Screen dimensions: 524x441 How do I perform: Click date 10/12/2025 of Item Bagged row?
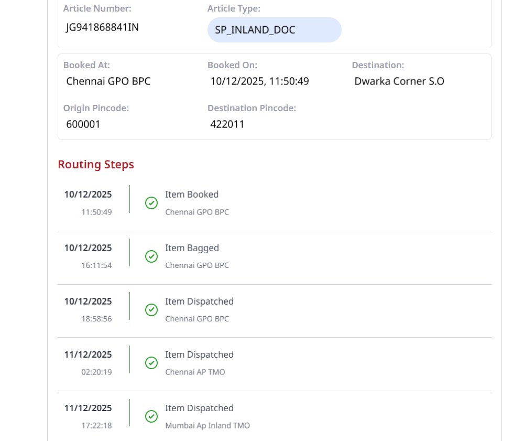(x=88, y=248)
